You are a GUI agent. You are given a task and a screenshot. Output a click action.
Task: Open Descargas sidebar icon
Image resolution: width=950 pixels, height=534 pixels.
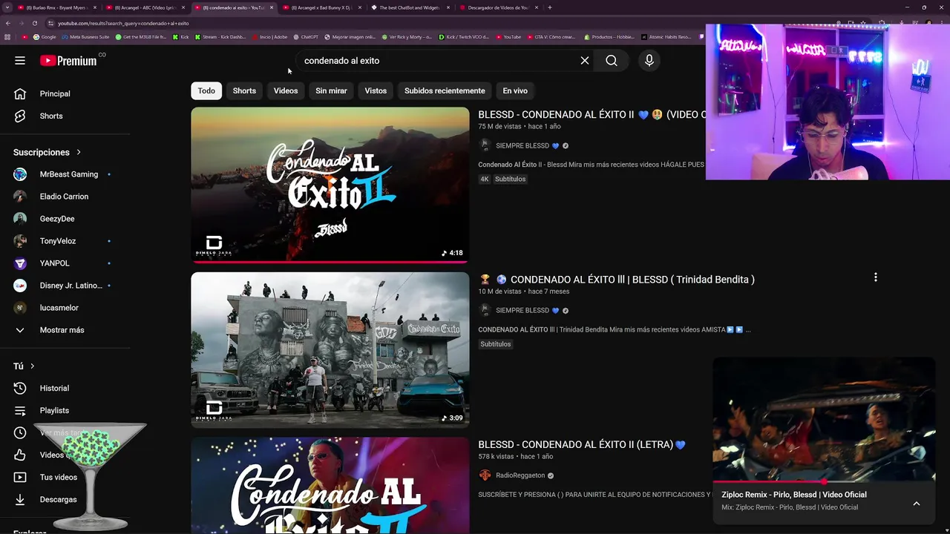20,499
